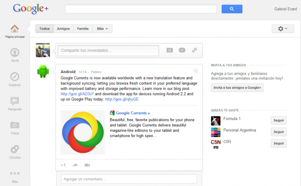The height and width of the screenshot is (186, 301).
Task: Click the Google Currents small favicon
Action: click(x=112, y=113)
